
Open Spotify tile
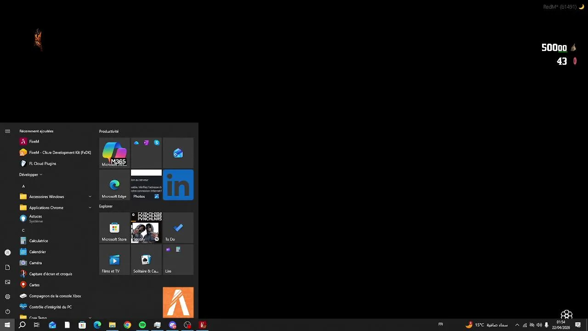click(146, 228)
